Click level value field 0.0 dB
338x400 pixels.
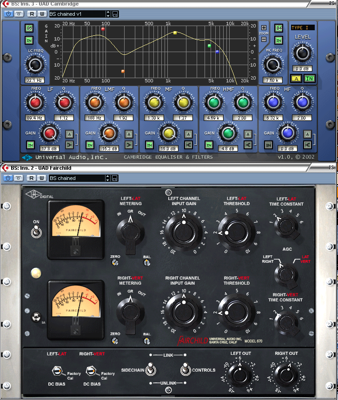pyautogui.click(x=302, y=69)
